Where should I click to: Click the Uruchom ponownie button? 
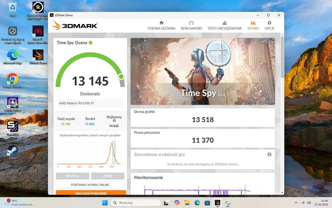click(91, 193)
